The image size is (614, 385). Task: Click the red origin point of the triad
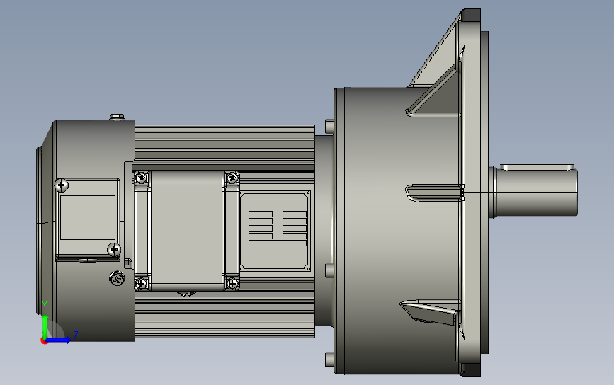click(x=44, y=341)
